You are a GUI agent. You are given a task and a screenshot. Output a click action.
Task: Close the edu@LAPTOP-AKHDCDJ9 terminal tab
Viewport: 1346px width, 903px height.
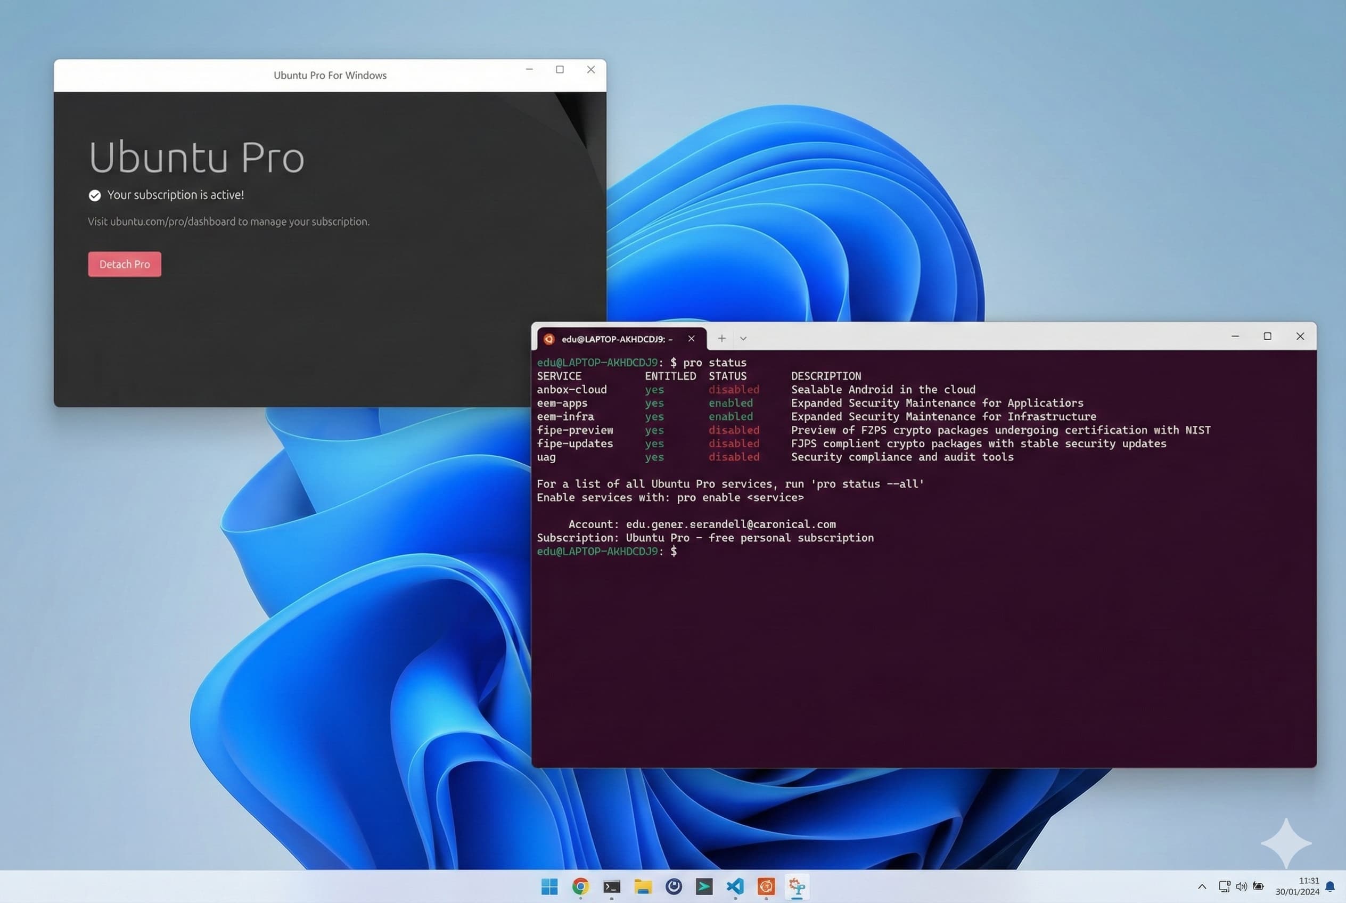(x=691, y=339)
